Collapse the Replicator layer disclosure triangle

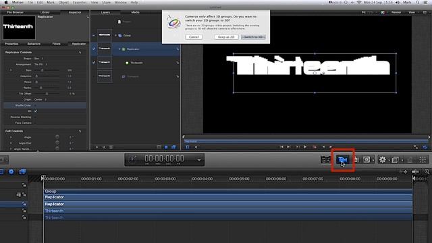[119, 49]
